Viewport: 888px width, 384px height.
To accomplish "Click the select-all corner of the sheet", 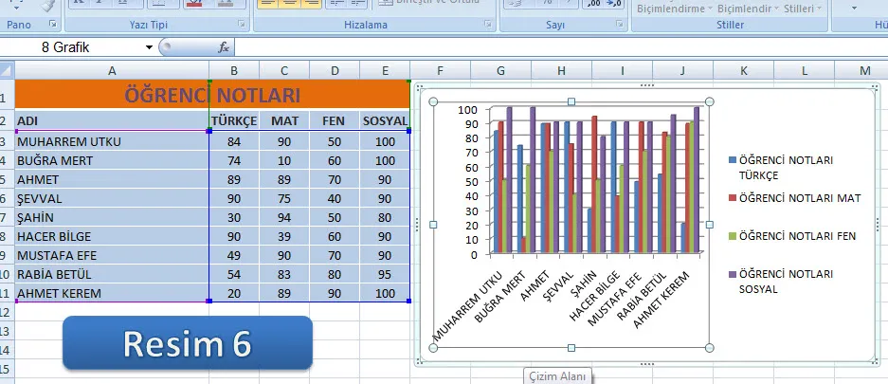I will click(x=7, y=69).
